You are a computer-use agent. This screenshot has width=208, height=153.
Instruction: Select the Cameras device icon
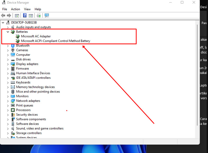click(13, 50)
